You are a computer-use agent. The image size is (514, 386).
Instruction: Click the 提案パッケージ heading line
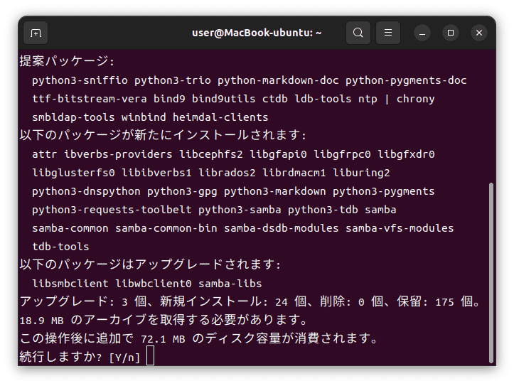67,61
